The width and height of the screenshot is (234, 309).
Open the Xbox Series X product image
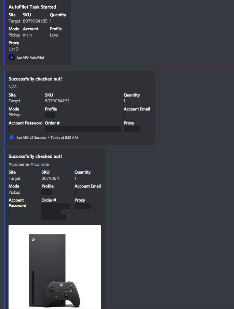point(55,267)
